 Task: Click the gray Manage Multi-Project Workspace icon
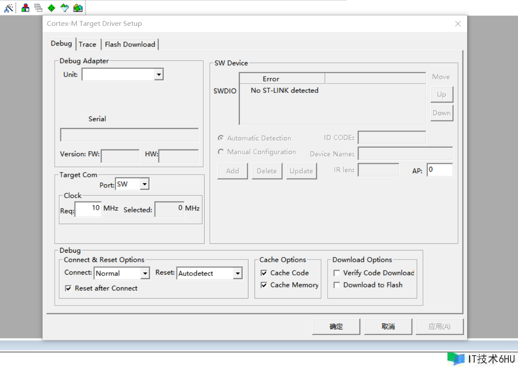38,7
